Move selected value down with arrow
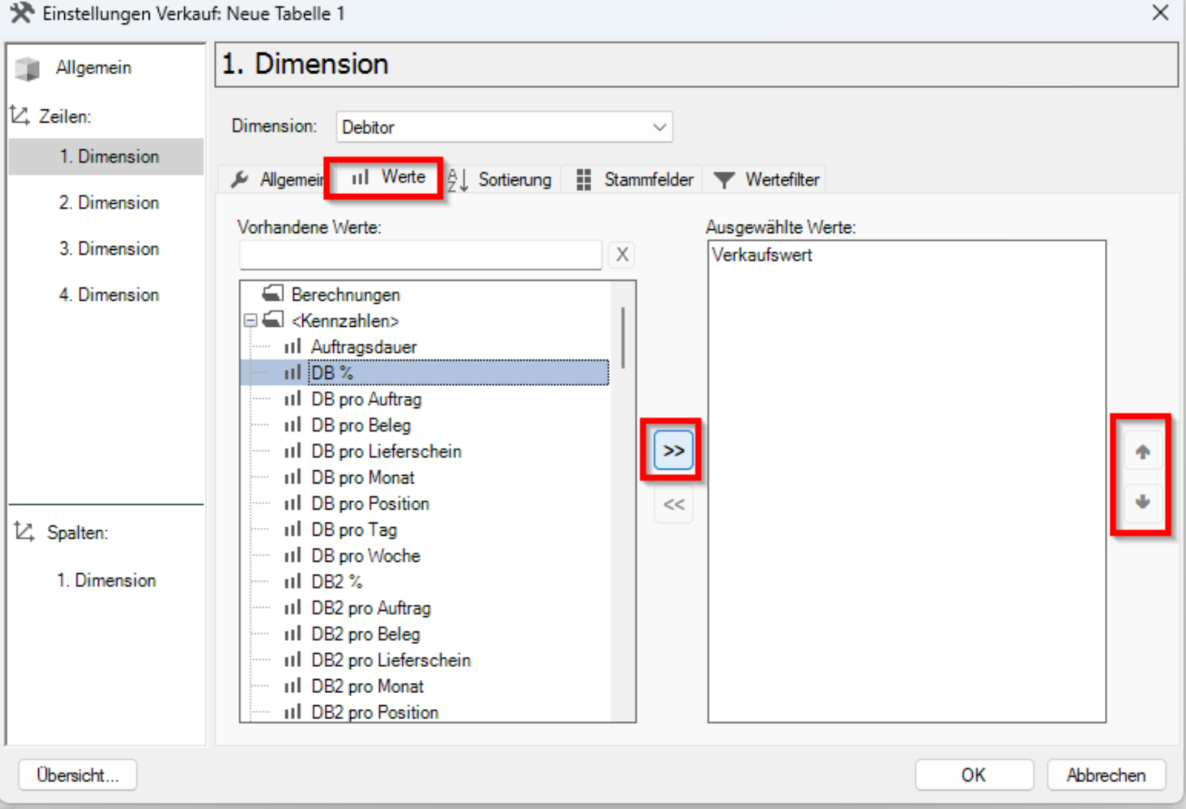Image resolution: width=1186 pixels, height=809 pixels. (1142, 502)
